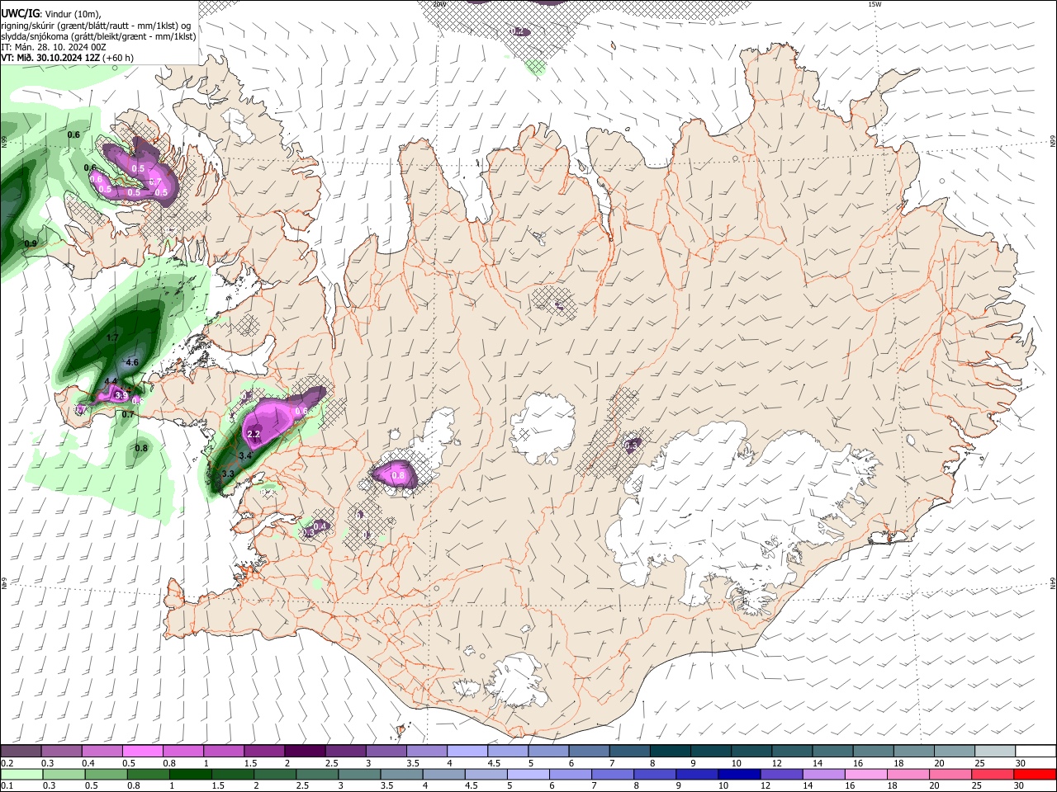Select the deep blue 10 swatch in bottom legend row

(x=739, y=774)
